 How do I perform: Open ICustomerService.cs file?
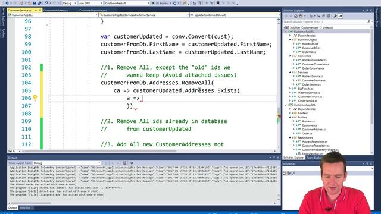click(310, 97)
